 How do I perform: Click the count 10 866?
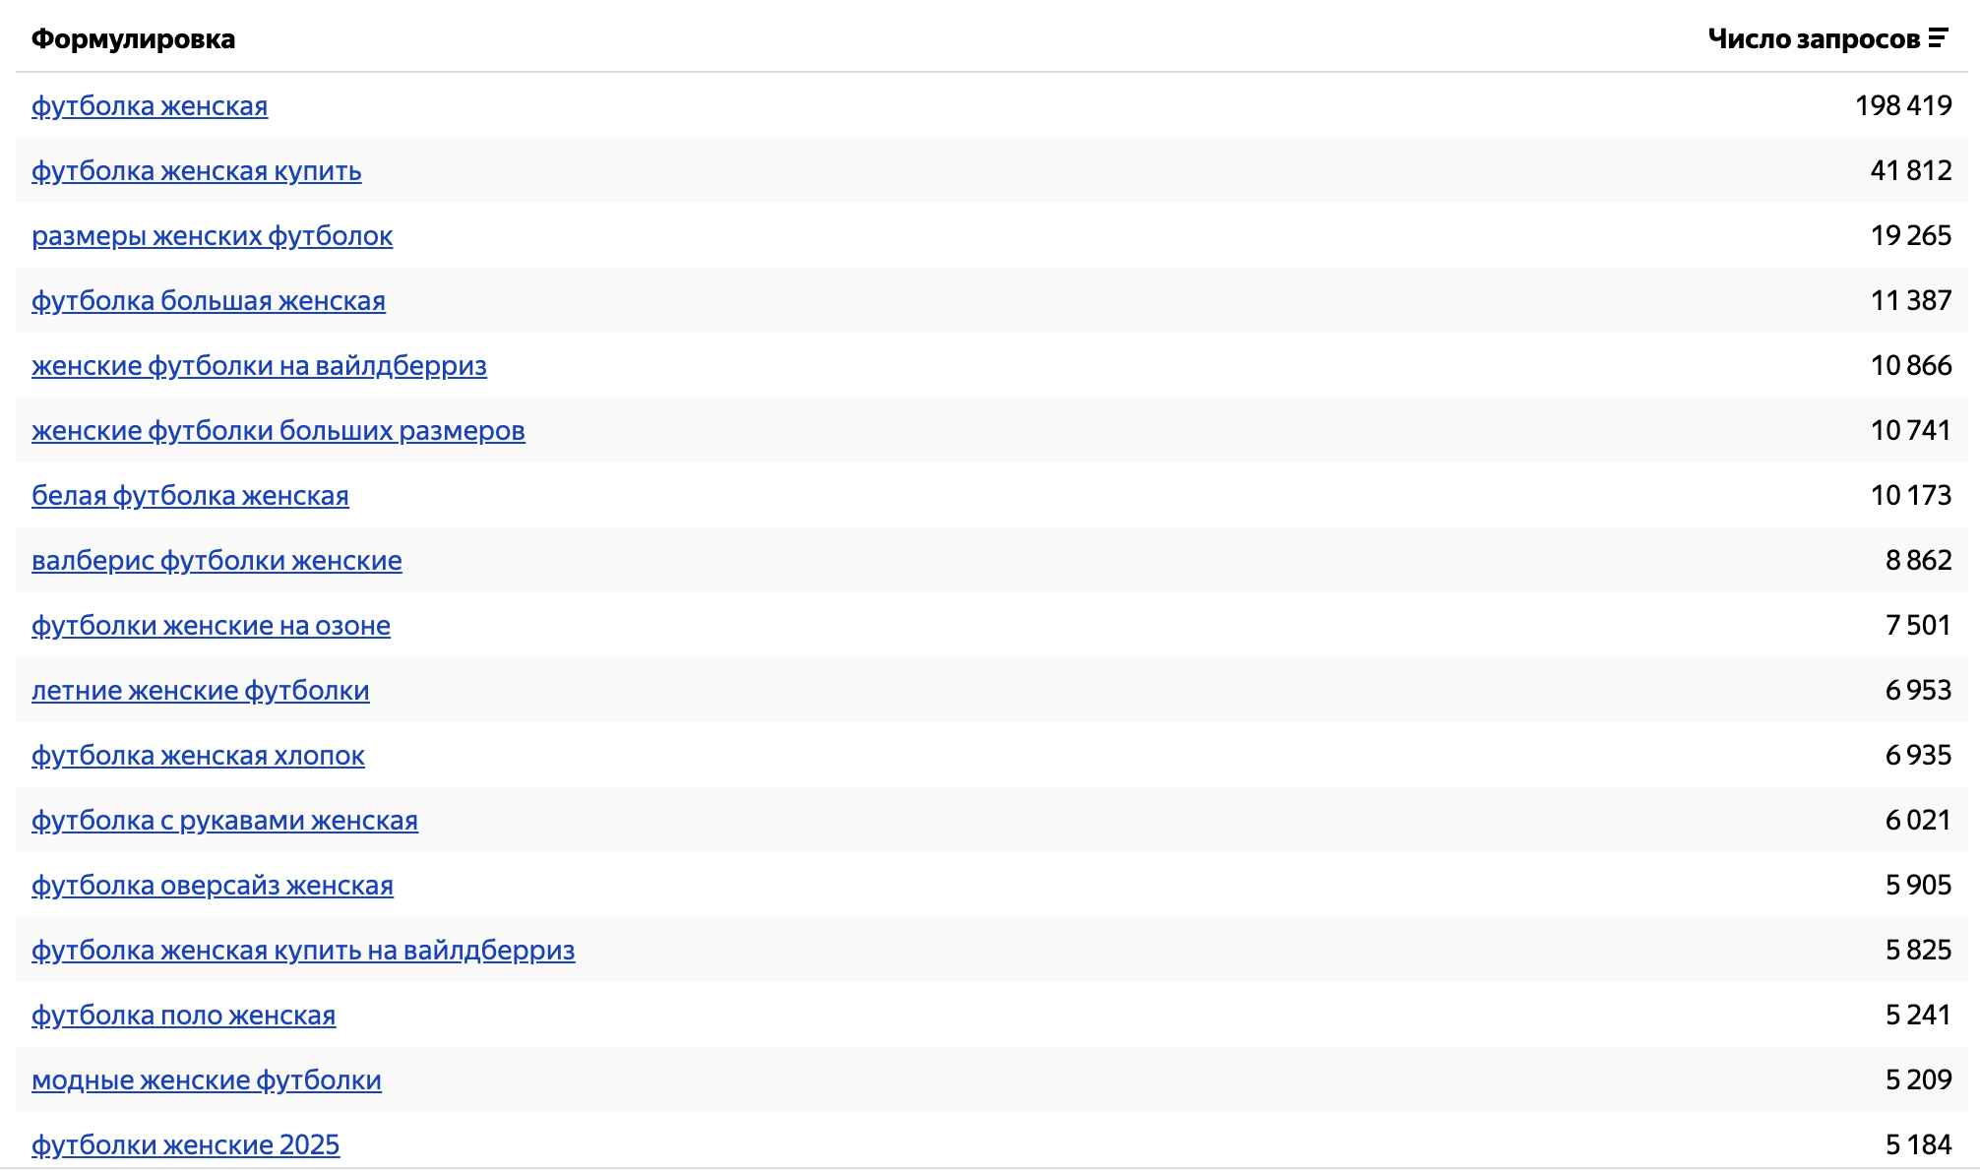coord(1911,365)
